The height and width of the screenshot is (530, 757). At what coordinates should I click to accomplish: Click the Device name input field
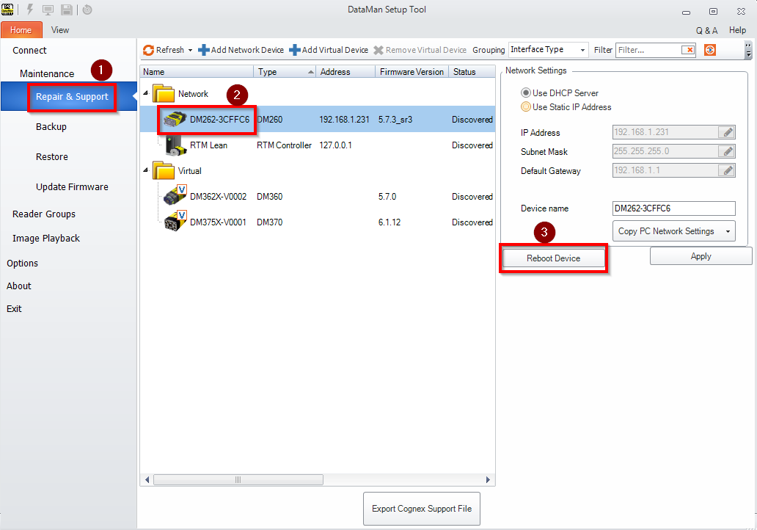[673, 208]
